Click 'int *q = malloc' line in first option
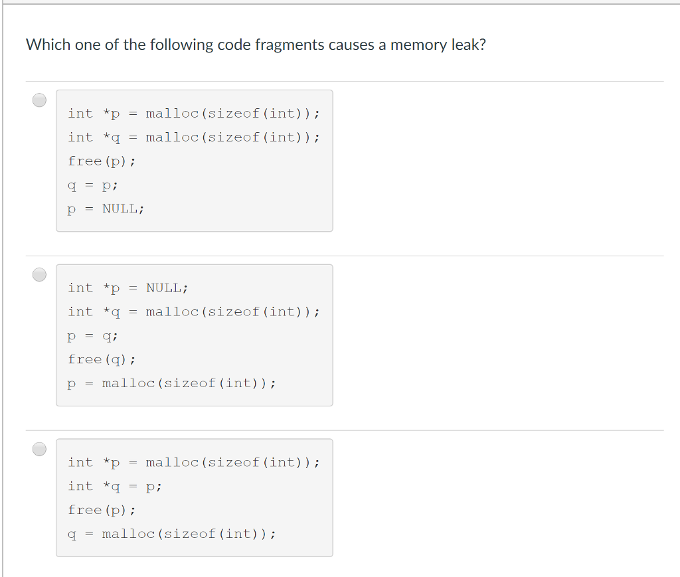 194,137
